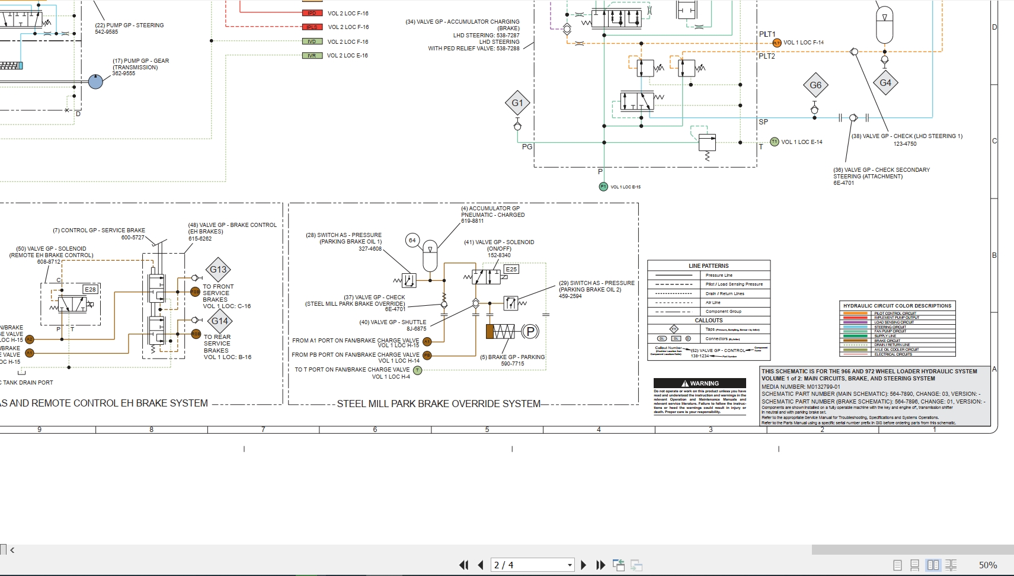1014x576 pixels.
Task: Click '(4) ACCUMULATOR GP' label
Action: coord(490,209)
